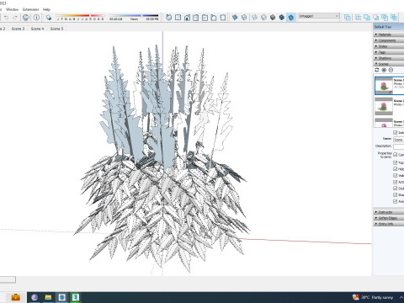Screen dimensions: 404x303
Task: Select Hidden Line face style icon
Action: 263,18
